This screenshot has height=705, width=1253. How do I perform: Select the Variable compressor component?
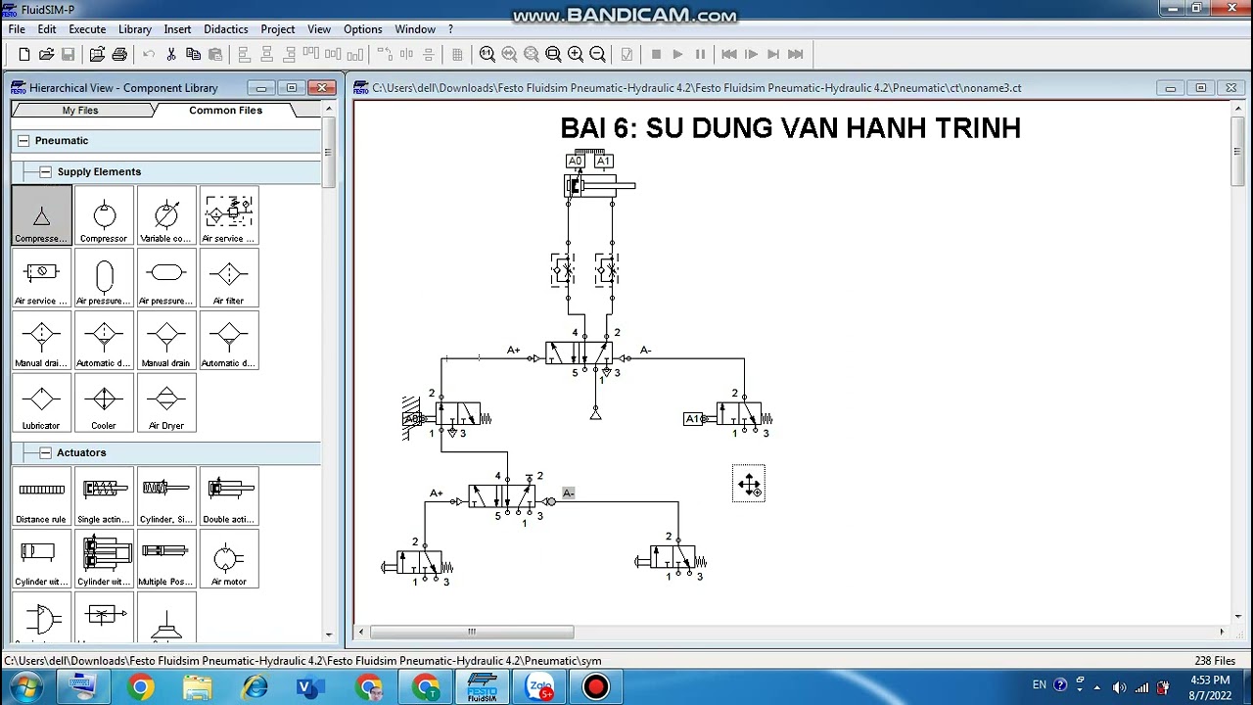166,215
